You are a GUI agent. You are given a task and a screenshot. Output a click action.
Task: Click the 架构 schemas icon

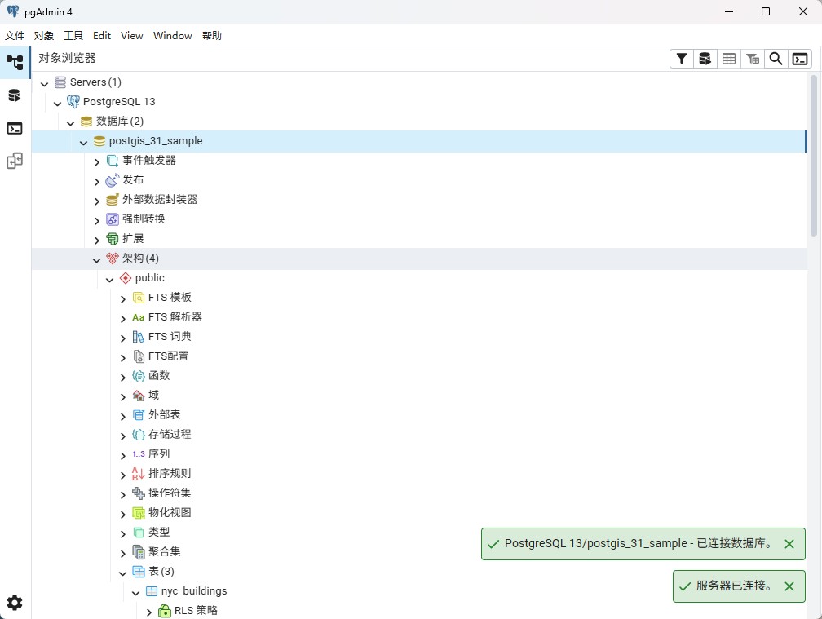pyautogui.click(x=113, y=259)
